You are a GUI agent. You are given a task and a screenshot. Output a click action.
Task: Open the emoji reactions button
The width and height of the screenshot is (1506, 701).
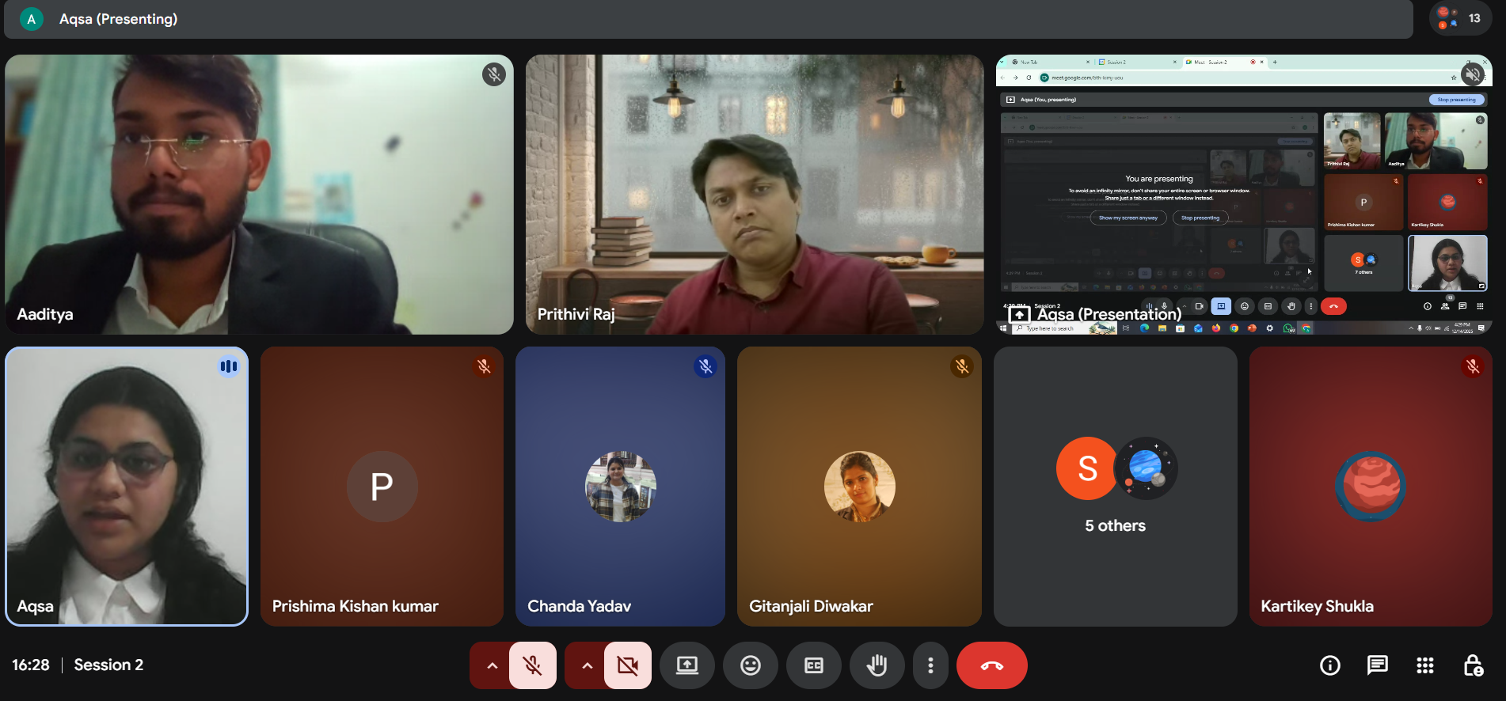click(x=750, y=665)
